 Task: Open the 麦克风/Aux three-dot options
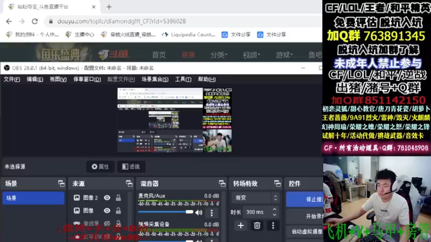(x=212, y=212)
